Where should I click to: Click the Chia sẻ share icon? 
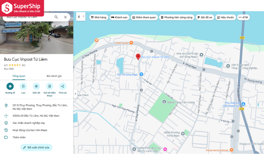click(63, 86)
